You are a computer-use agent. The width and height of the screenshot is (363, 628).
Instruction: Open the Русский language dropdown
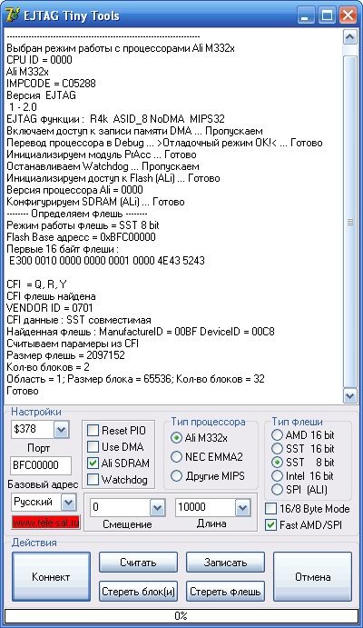pos(68,503)
